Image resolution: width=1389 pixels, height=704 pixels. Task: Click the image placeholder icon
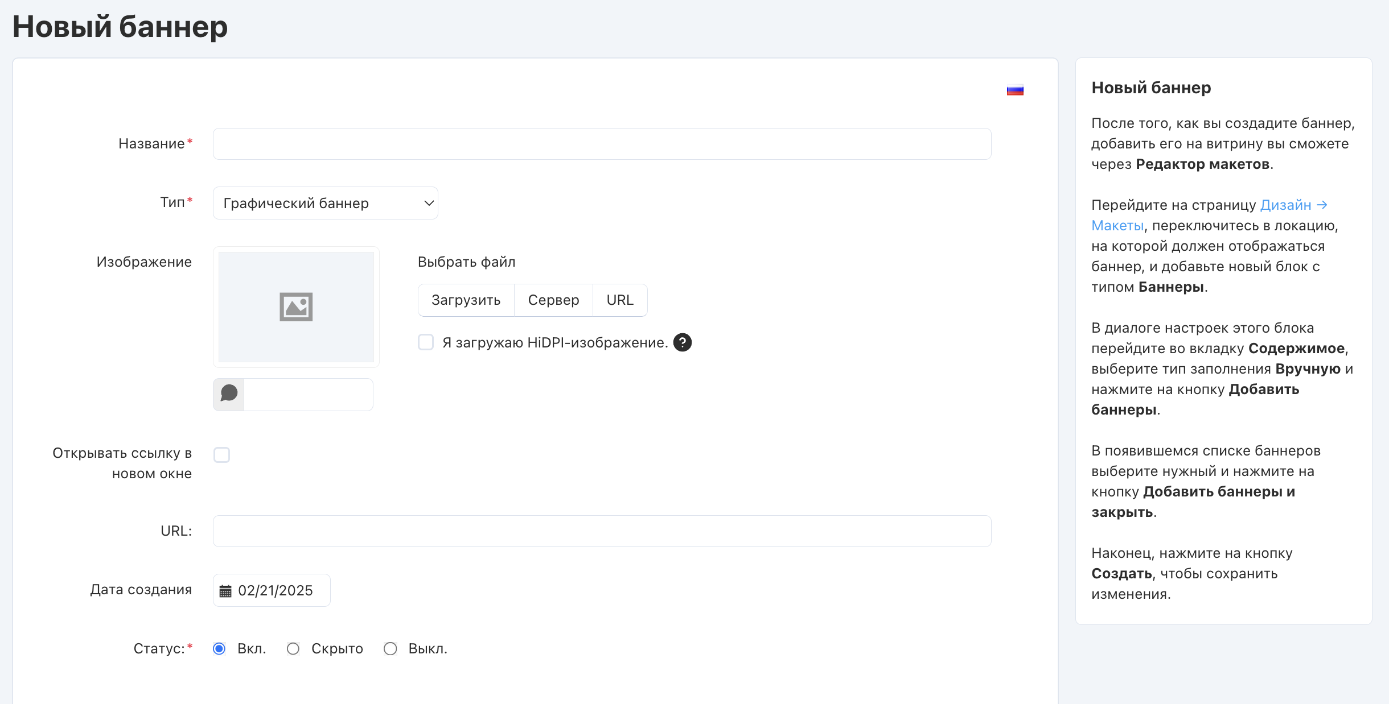pyautogui.click(x=296, y=307)
